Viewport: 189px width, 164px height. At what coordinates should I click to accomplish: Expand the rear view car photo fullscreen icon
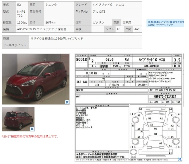coord(32,129)
